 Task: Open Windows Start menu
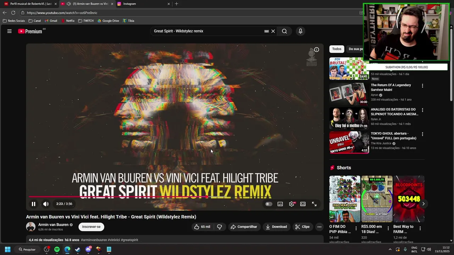7,249
